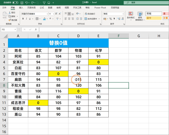
Task: Decrease font size with the smaller A icon
Action: [x=60, y=14]
